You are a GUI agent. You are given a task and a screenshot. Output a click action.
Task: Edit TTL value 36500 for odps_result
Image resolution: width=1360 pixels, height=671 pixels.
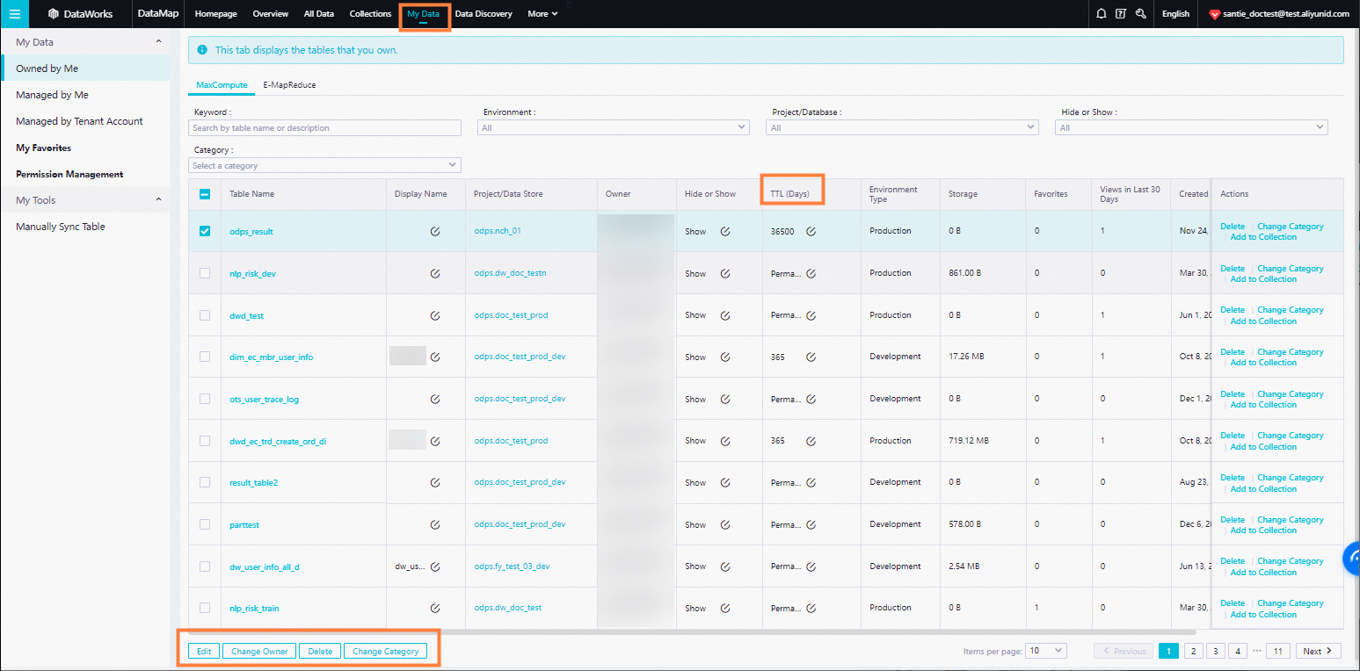[x=811, y=232]
